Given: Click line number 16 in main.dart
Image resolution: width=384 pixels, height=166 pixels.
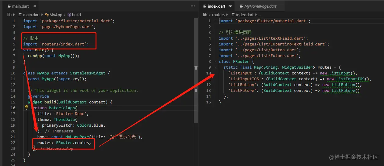Looking at the screenshot, I should [x=13, y=108].
